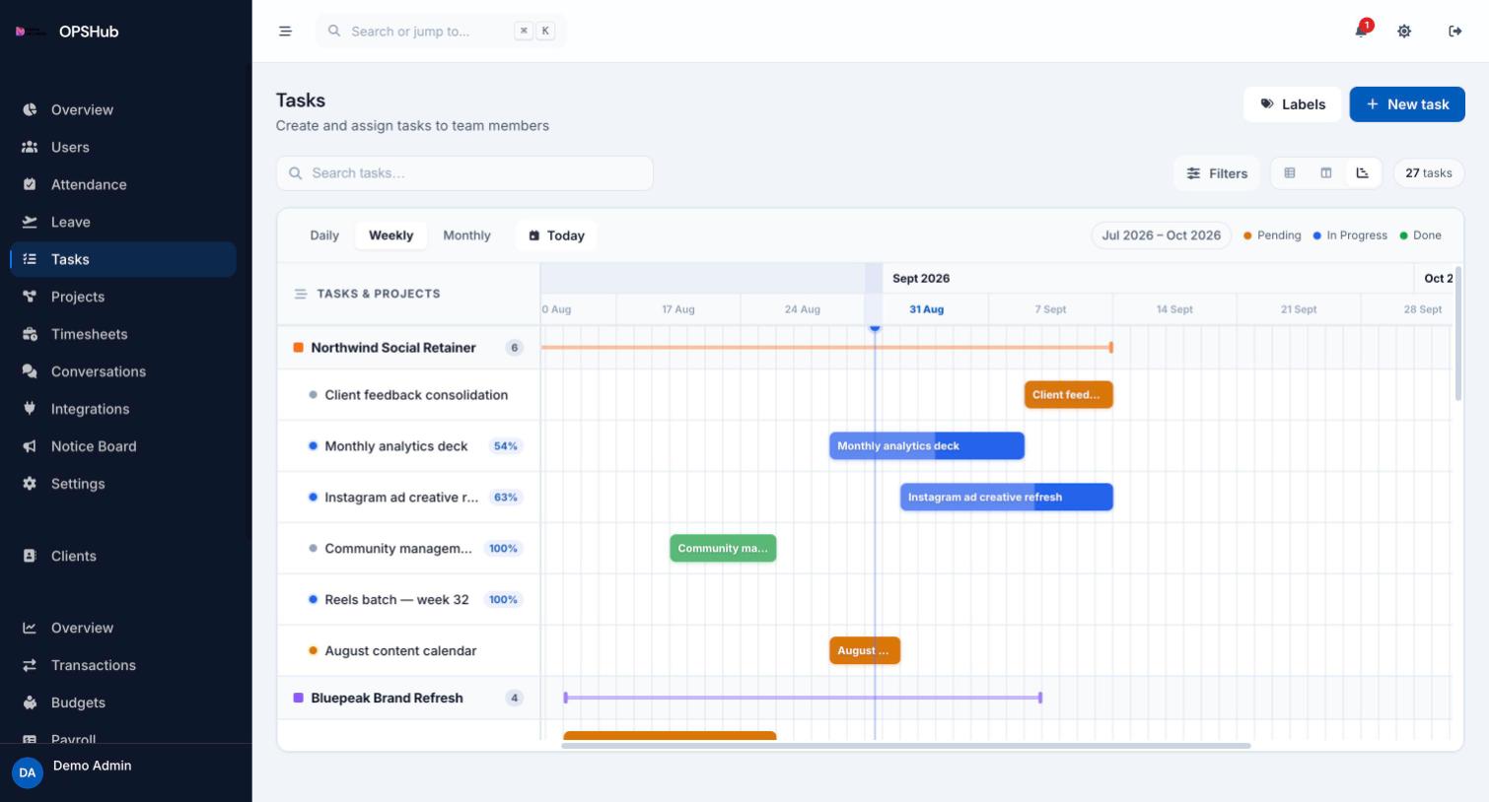Click the horizontal timeline scrollbar
The width and height of the screenshot is (1489, 802).
click(x=905, y=746)
